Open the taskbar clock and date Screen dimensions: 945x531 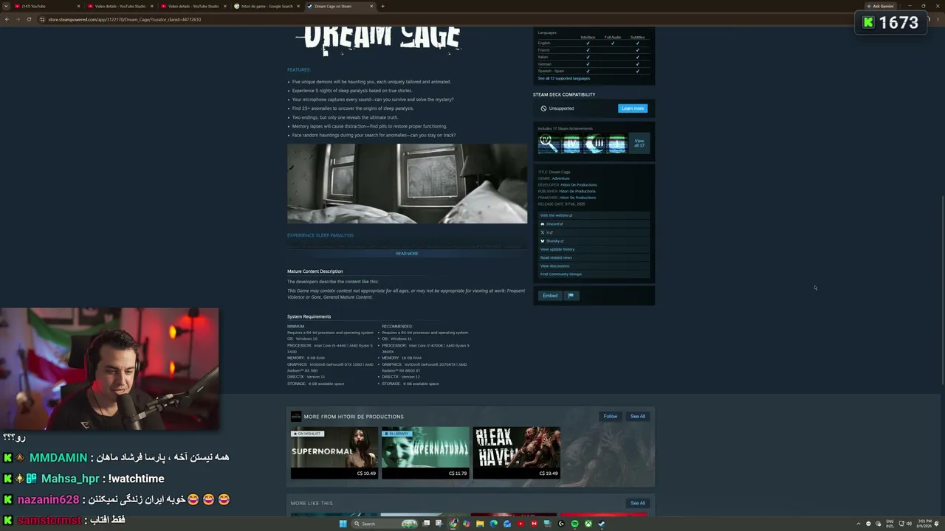925,524
